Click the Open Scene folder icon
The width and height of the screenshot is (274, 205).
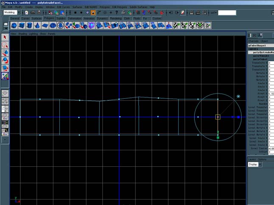point(33,13)
